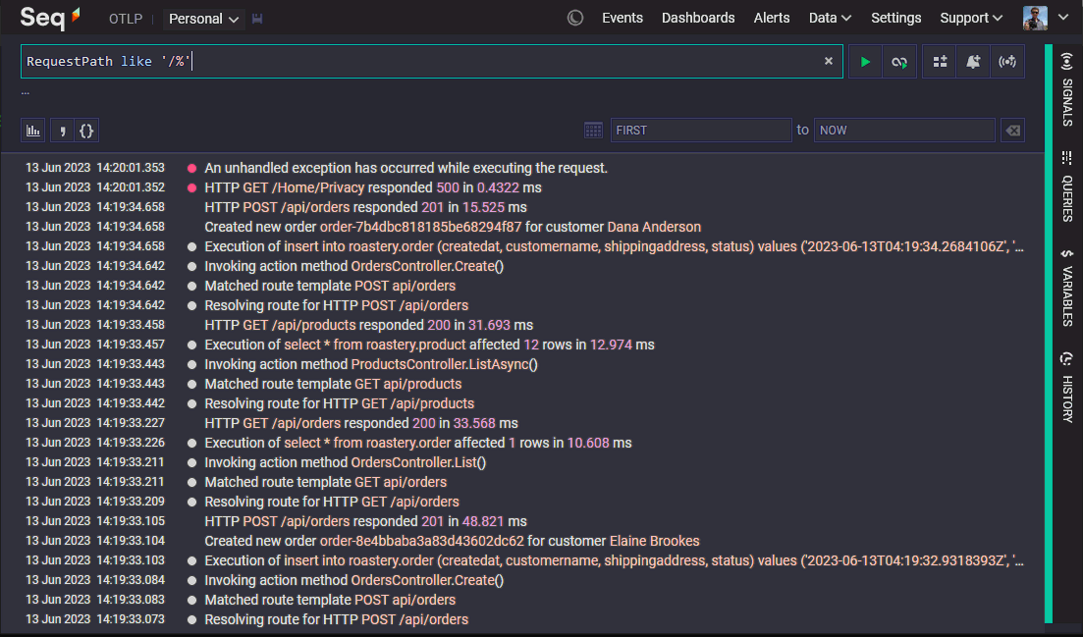The height and width of the screenshot is (637, 1083).
Task: Open 14:19:33.083 Matched route POST api/orders event
Action: click(x=330, y=600)
